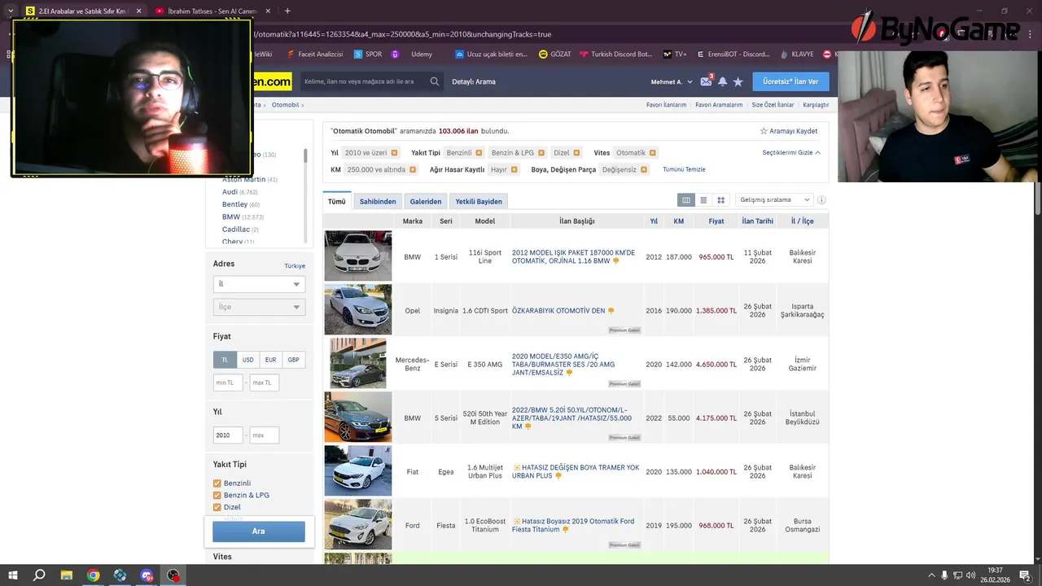
Task: Uncheck the Benzinli fuel checkbox
Action: pyautogui.click(x=217, y=483)
